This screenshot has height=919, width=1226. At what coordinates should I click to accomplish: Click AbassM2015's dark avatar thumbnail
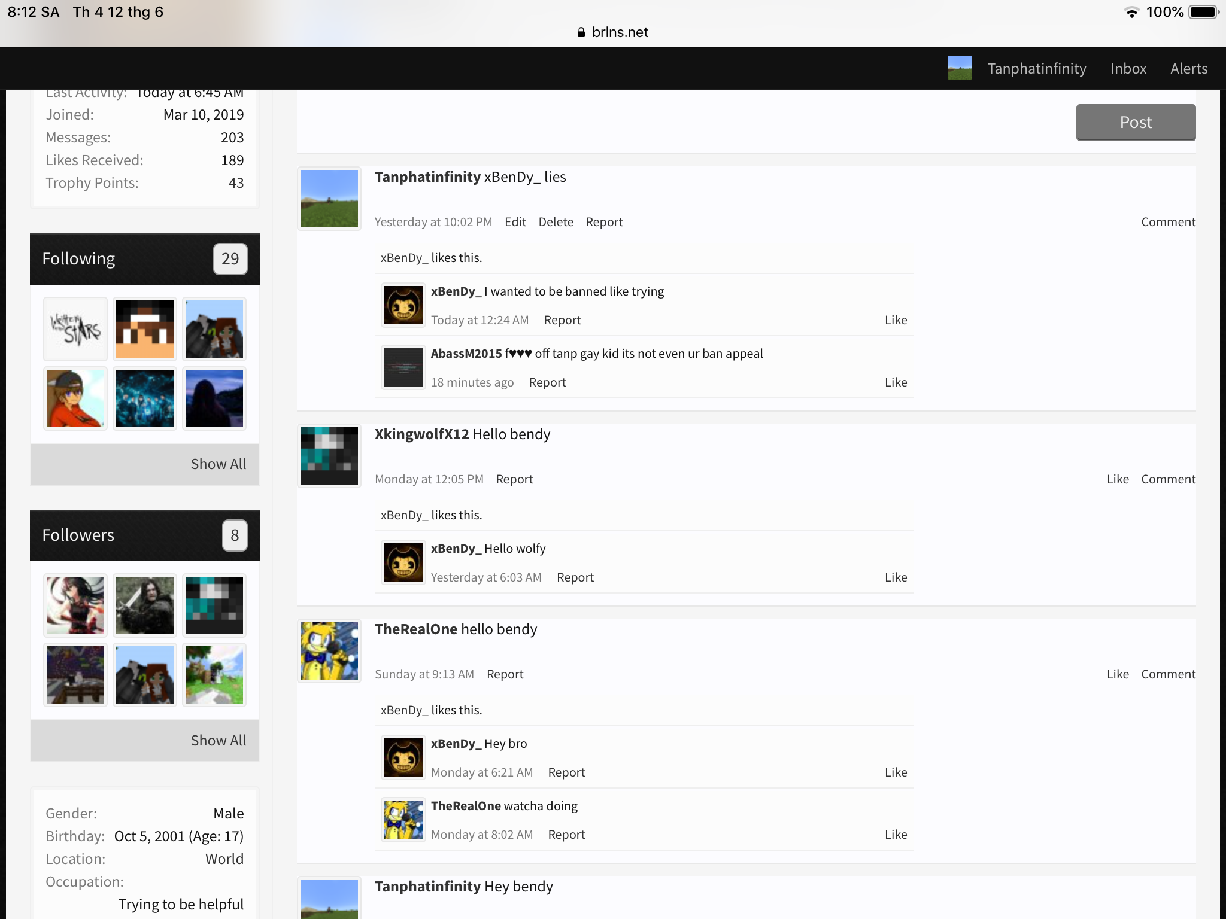point(403,367)
